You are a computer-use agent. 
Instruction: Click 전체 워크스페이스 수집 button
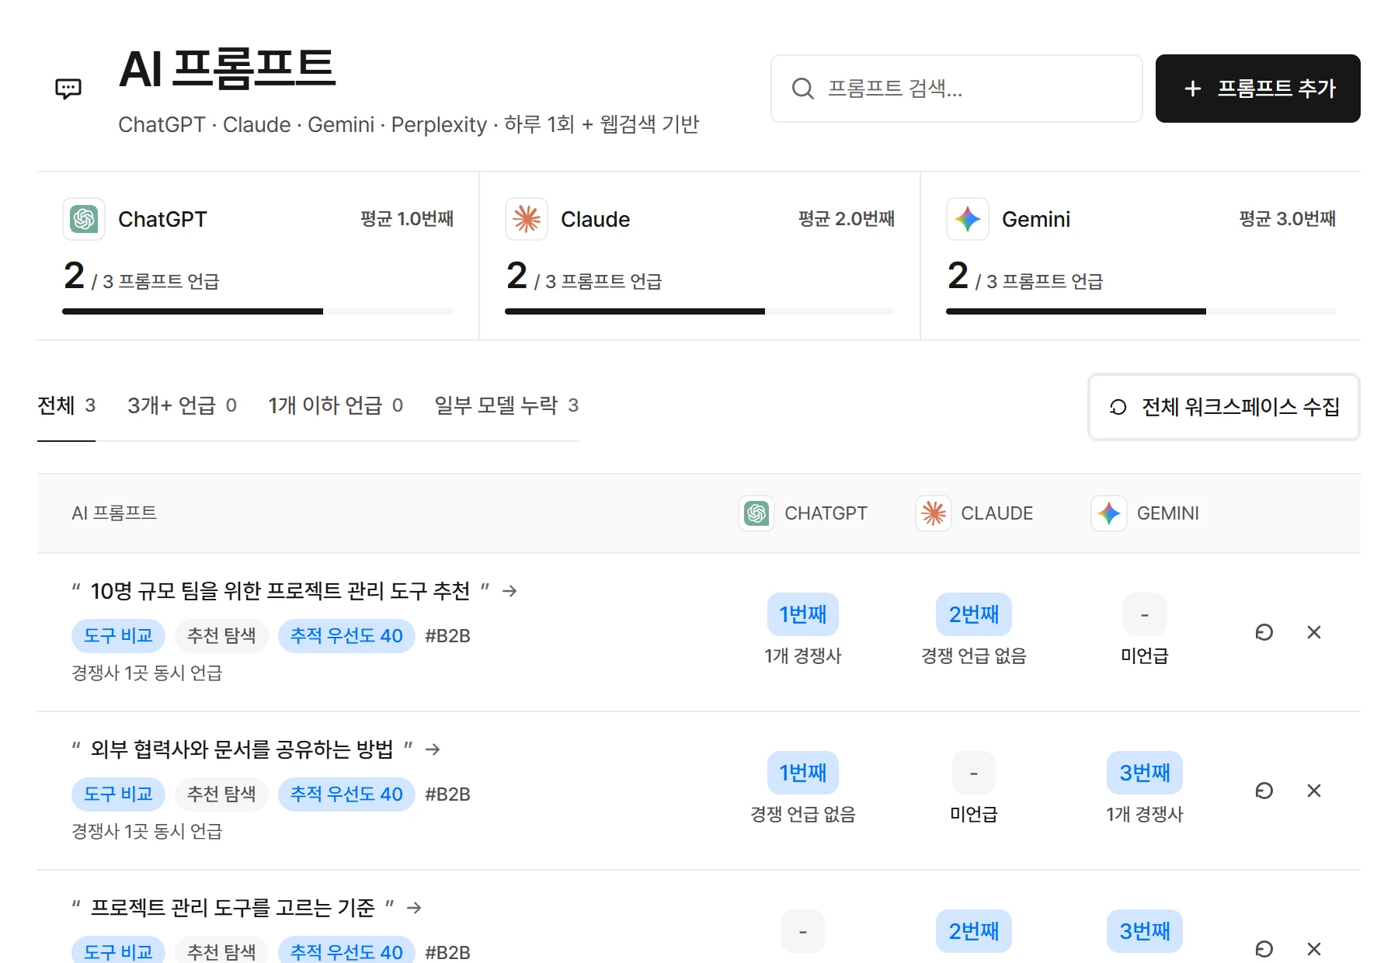point(1224,407)
